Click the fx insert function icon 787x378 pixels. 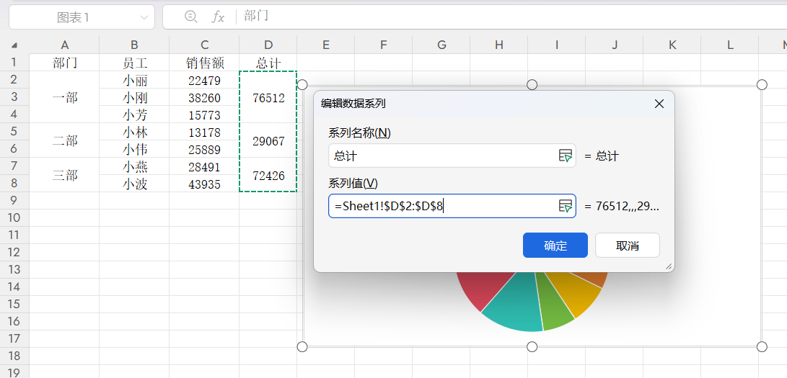[x=217, y=17]
